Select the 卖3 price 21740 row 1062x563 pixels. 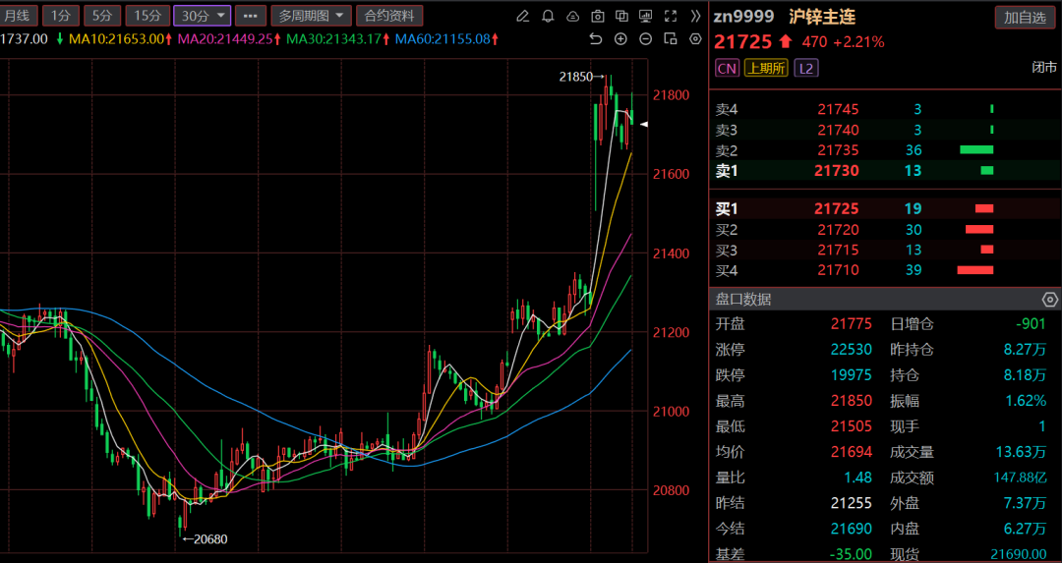885,130
